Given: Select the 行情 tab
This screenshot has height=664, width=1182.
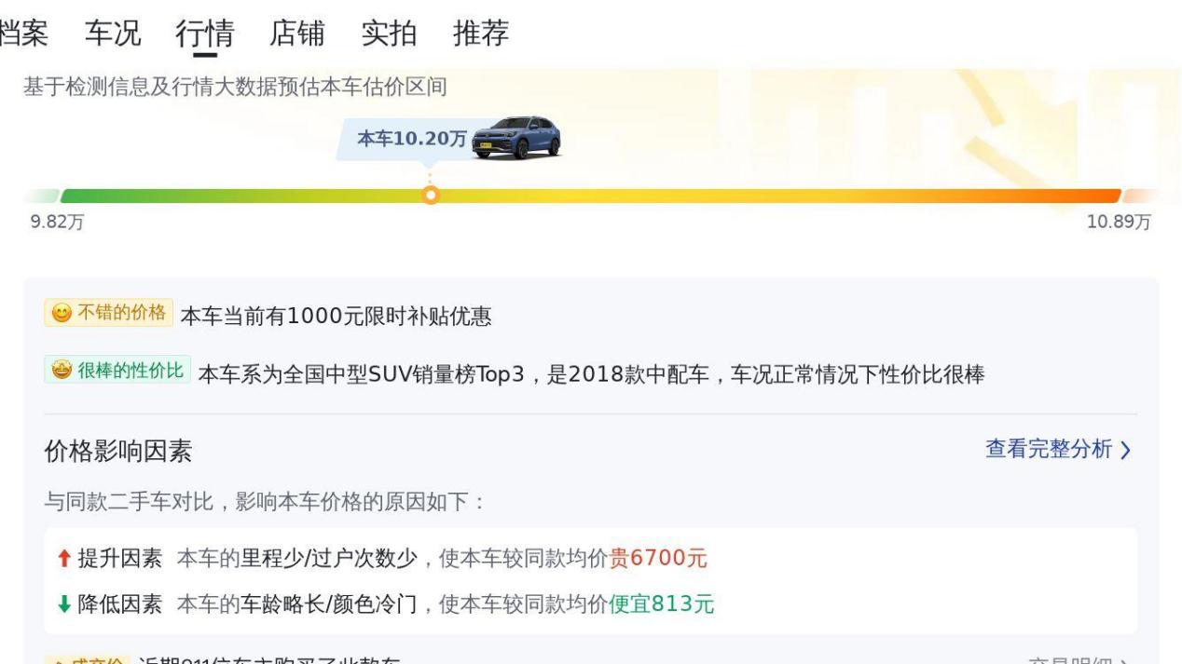Looking at the screenshot, I should [204, 34].
